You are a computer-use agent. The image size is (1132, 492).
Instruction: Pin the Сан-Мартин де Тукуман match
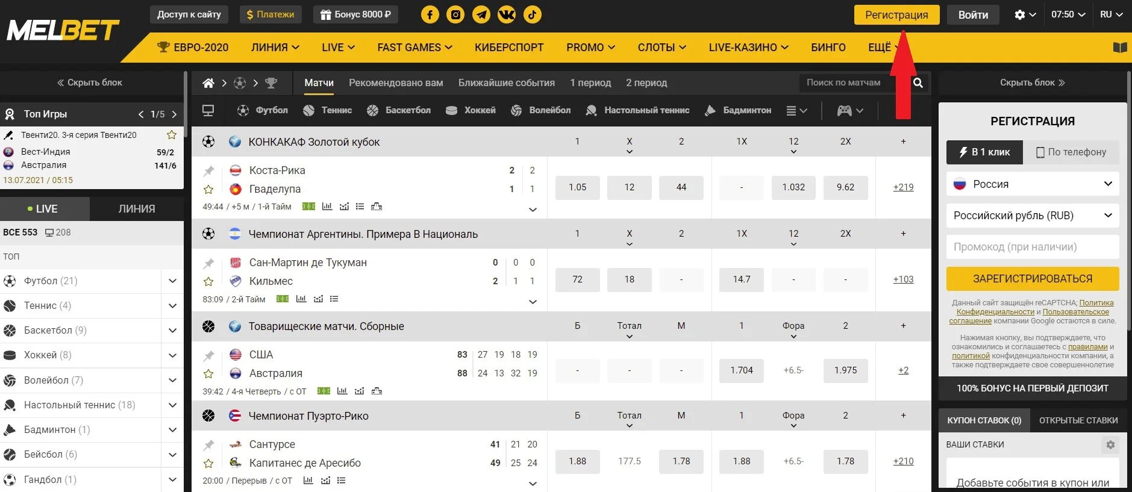tap(208, 263)
